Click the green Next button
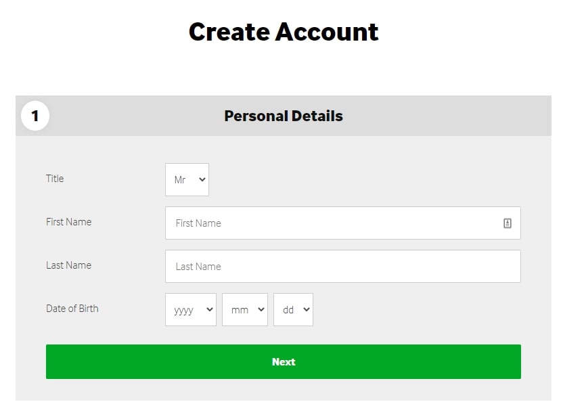The height and width of the screenshot is (402, 561). click(283, 361)
